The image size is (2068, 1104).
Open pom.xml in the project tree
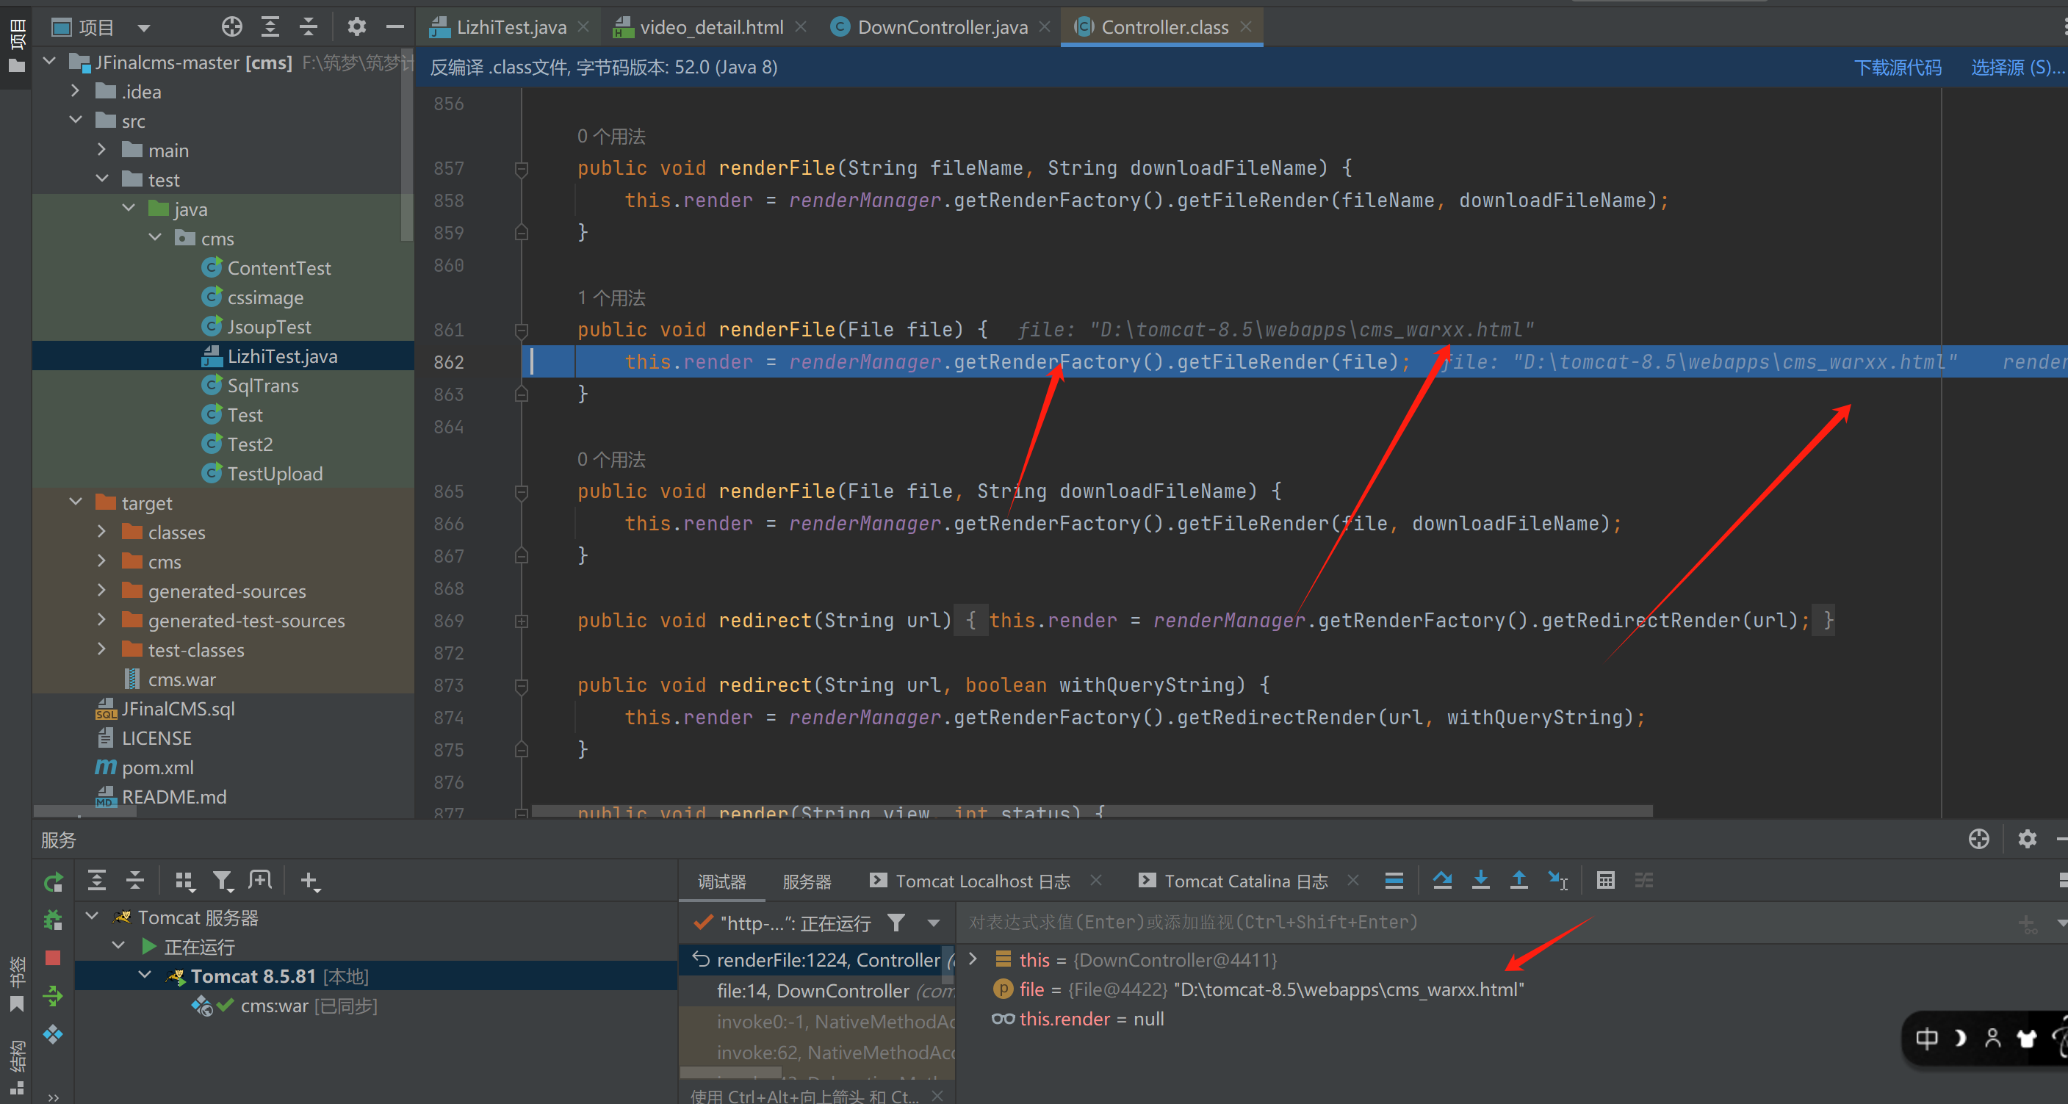point(156,768)
